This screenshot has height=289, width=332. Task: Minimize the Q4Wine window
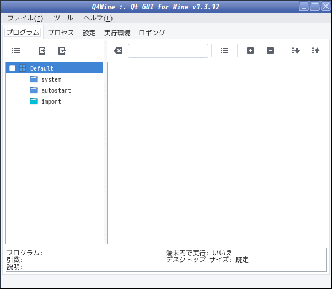[304, 6]
